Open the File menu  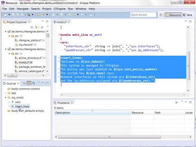click(x=4, y=9)
